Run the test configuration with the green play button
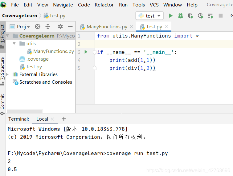 [171, 16]
